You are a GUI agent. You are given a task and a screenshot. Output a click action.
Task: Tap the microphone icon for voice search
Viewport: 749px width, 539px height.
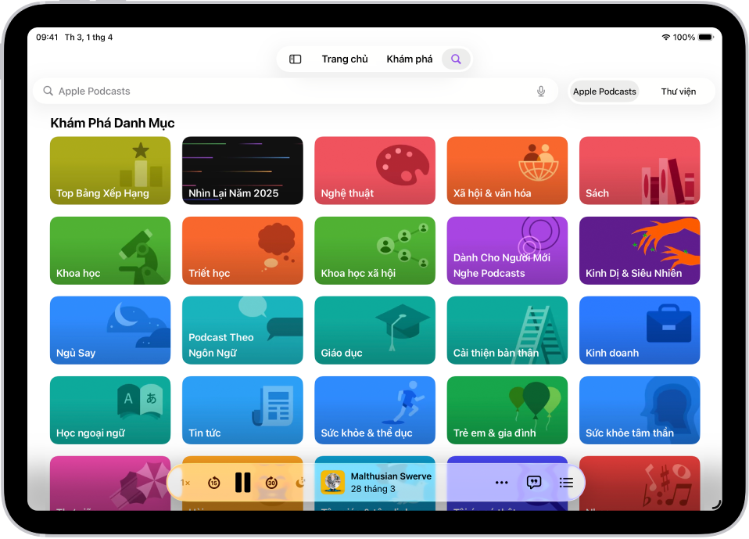[539, 91]
